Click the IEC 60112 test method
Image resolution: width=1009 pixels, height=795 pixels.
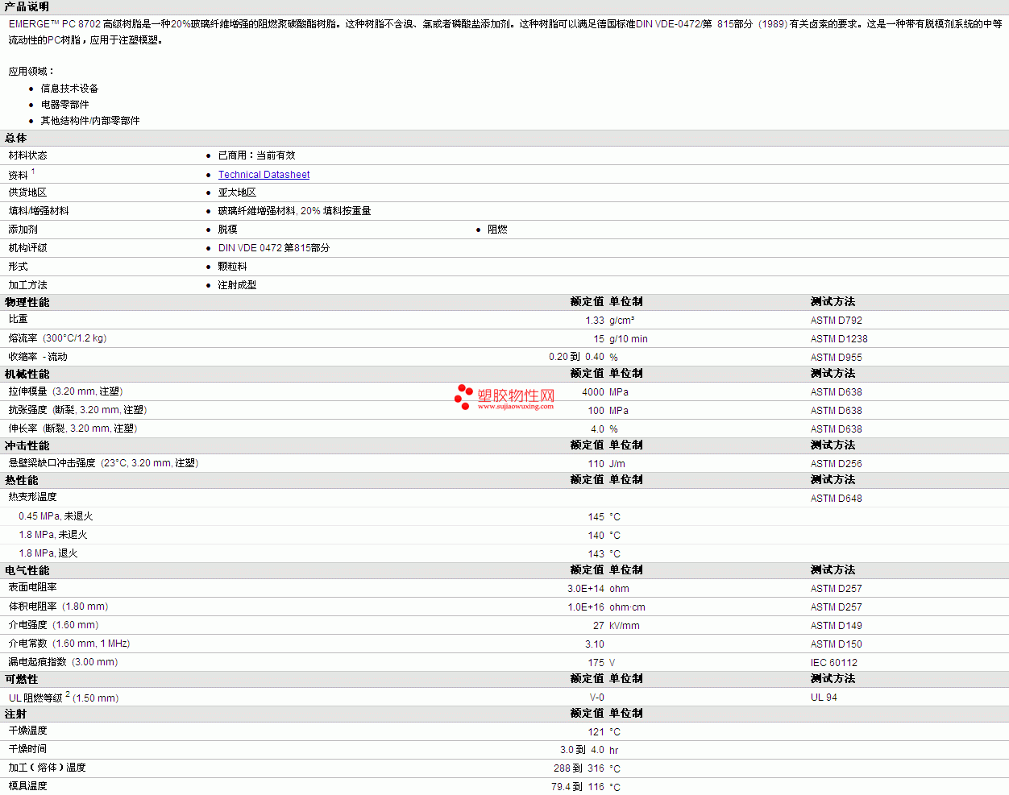coord(834,663)
